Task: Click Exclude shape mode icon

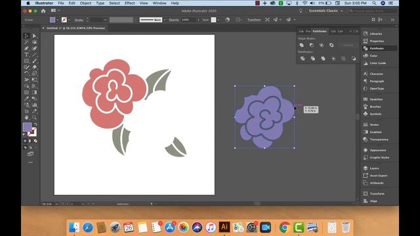Action: click(331, 45)
